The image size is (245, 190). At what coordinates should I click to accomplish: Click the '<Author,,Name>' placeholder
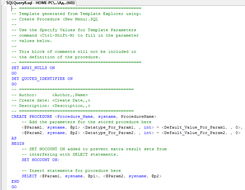pyautogui.click(x=70, y=95)
